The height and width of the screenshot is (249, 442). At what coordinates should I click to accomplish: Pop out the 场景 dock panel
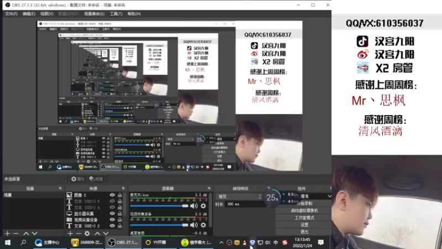[x=60, y=188]
